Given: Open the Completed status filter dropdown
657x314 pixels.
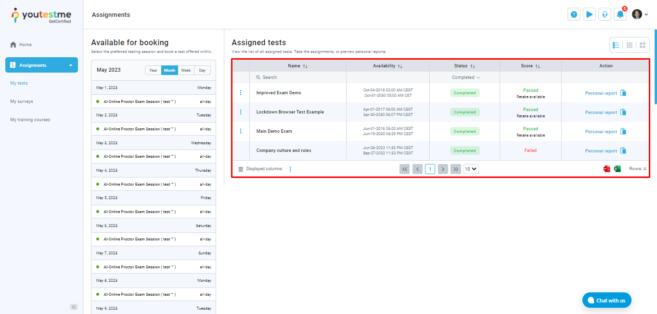Looking at the screenshot, I should (x=465, y=77).
